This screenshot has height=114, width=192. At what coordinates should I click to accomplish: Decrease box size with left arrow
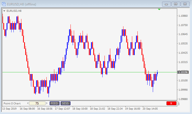27,103
